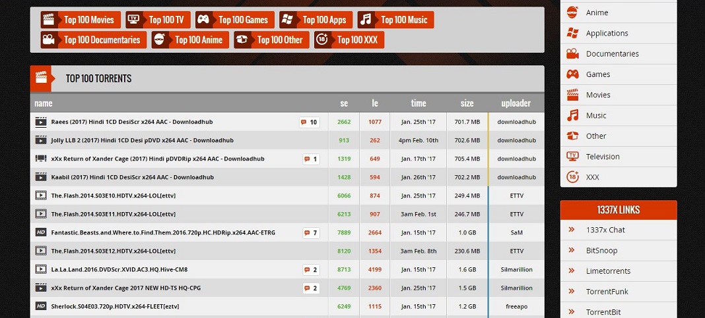Open the Limetorrents link
Screen dimensions: 705x318
608,271
